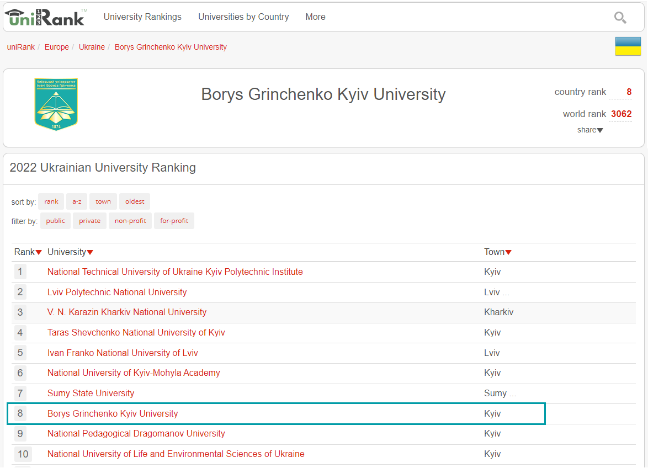
Task: Click country rank number 8
Action: (629, 92)
